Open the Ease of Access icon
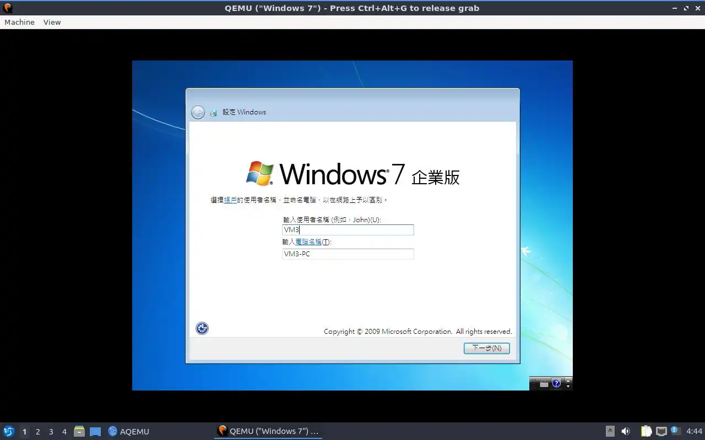The height and width of the screenshot is (440, 705). tap(202, 328)
